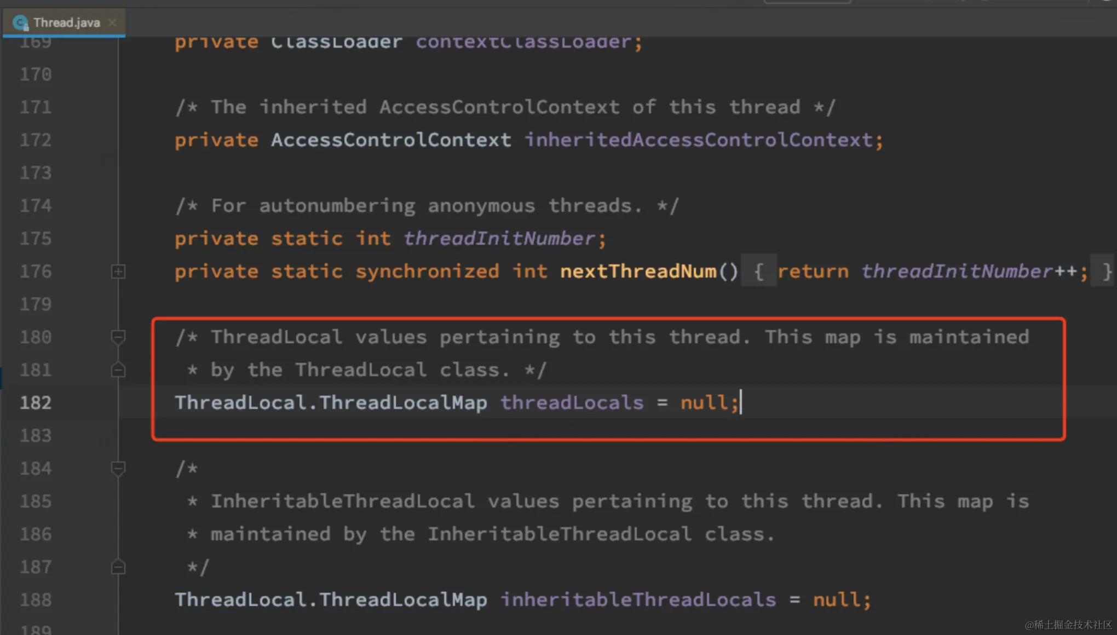
Task: Close the Thread.java tab
Action: point(112,22)
